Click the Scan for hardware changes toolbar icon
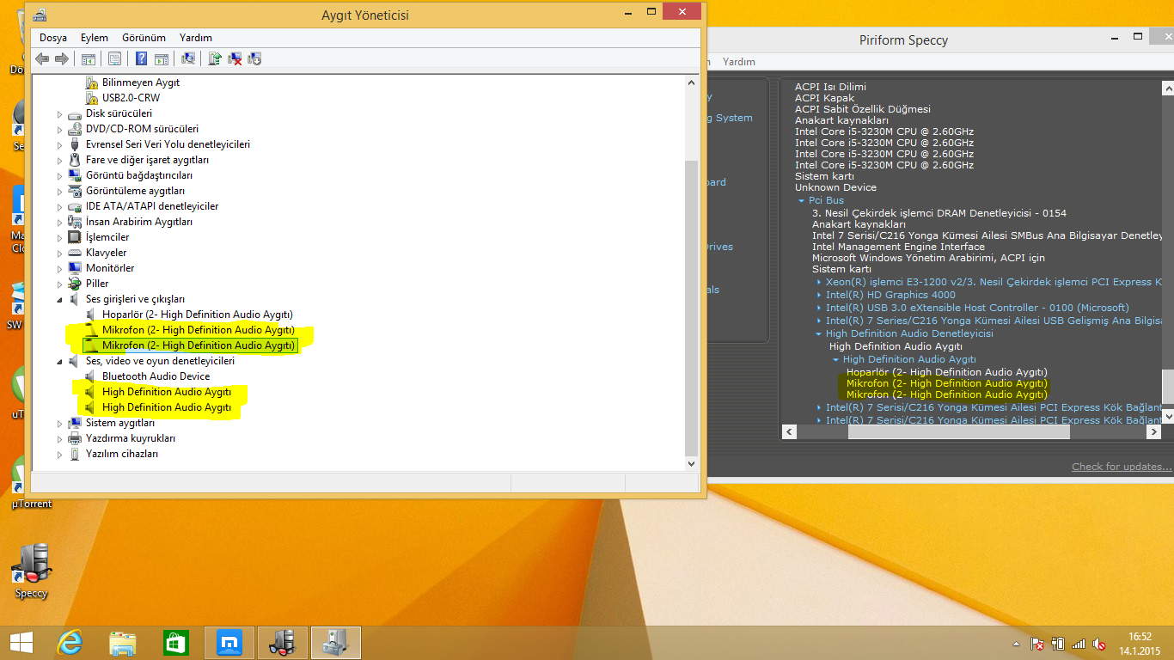Image resolution: width=1174 pixels, height=660 pixels. tap(188, 58)
